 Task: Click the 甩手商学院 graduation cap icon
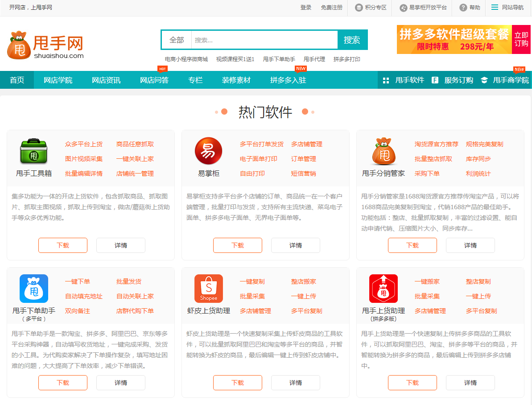pyautogui.click(x=484, y=80)
